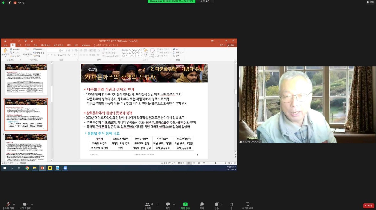This screenshot has width=376, height=210.
Task: Click the 찾기 (Find) button
Action: [176, 49]
